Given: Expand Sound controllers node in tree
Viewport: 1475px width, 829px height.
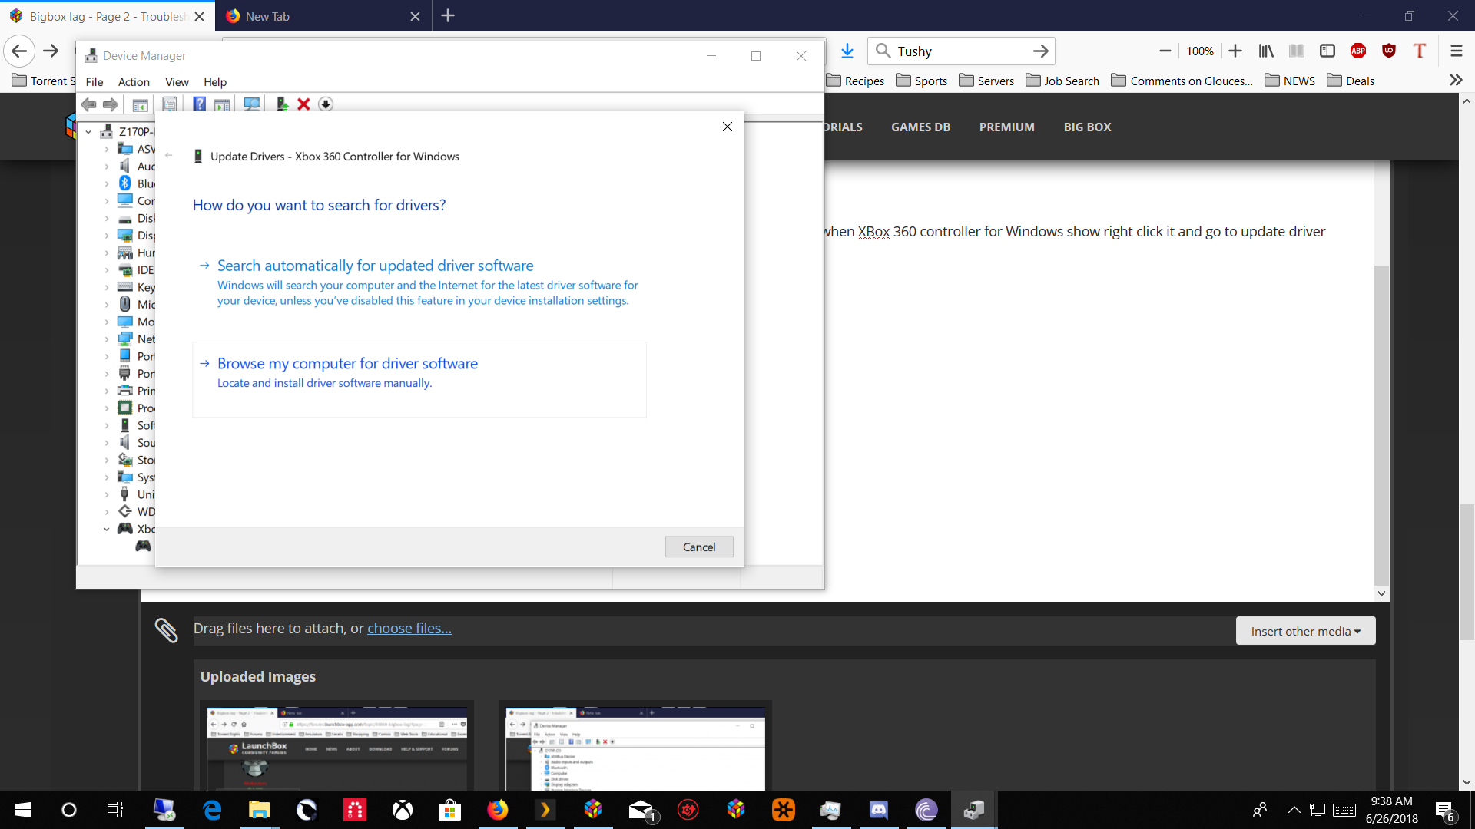Looking at the screenshot, I should tap(107, 443).
